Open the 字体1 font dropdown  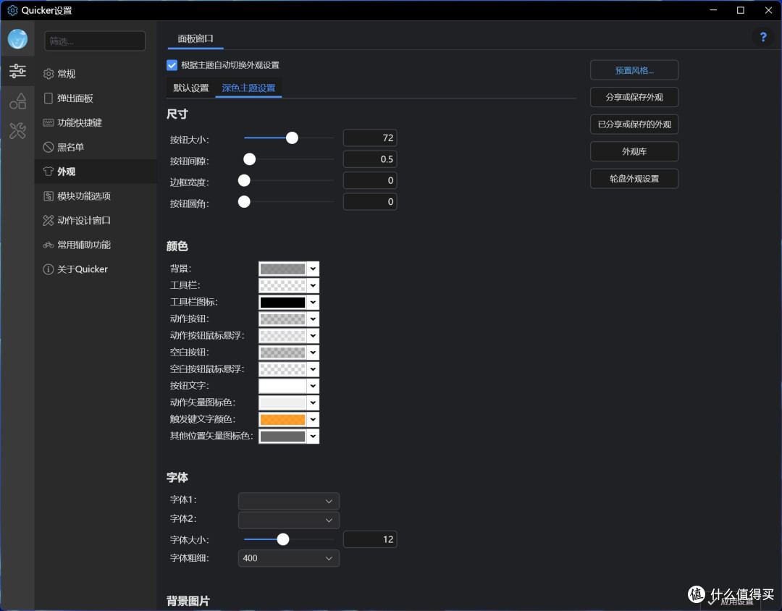click(289, 501)
